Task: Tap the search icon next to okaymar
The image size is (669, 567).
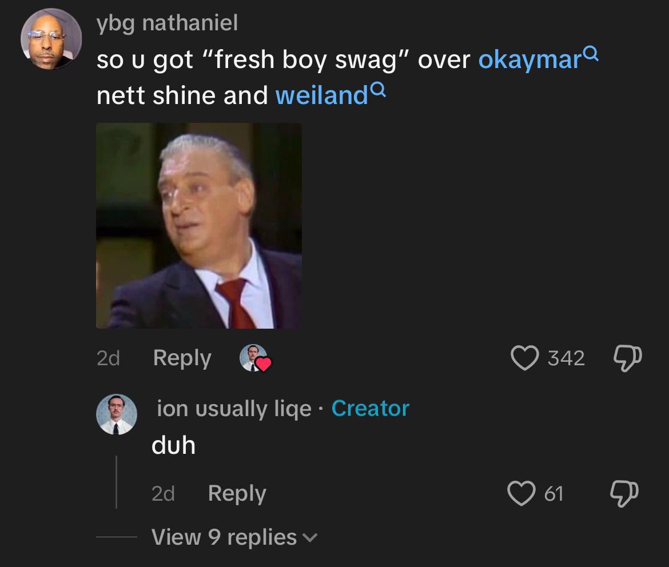Action: click(591, 54)
